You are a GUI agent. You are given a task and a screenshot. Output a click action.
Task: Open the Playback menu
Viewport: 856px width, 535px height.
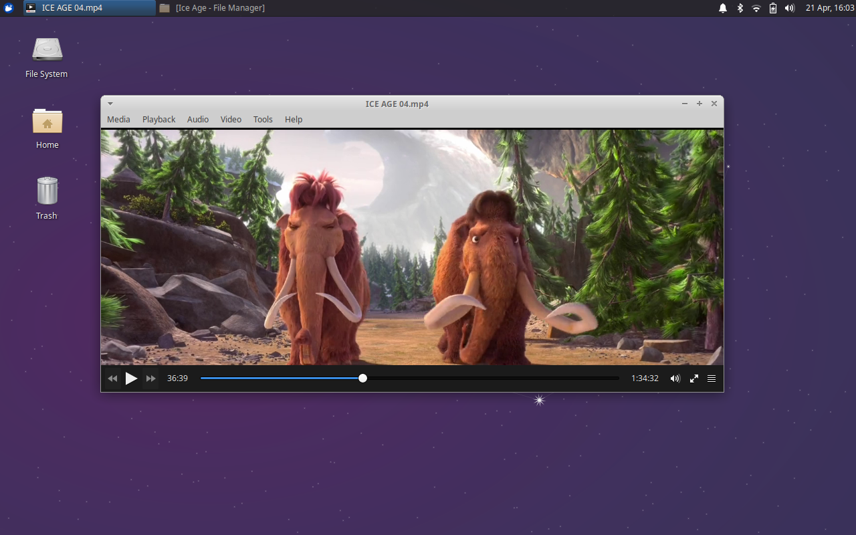tap(158, 119)
